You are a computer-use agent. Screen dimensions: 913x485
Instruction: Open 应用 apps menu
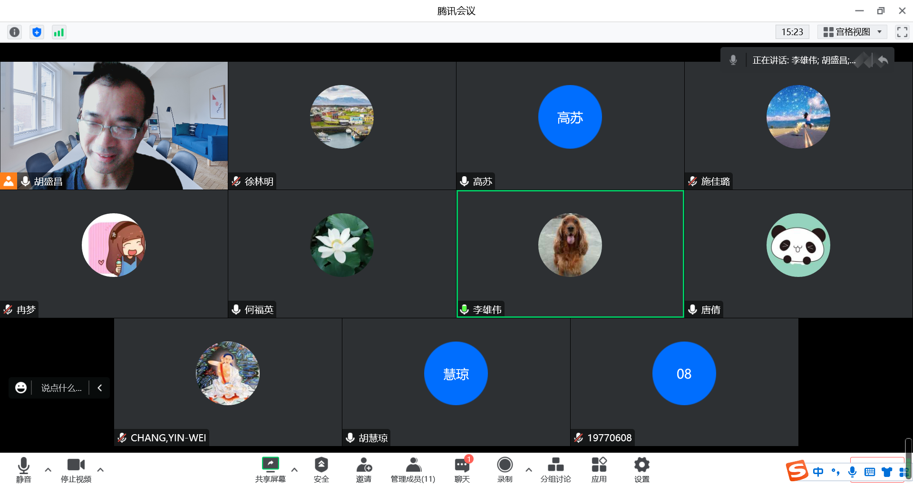(x=599, y=470)
